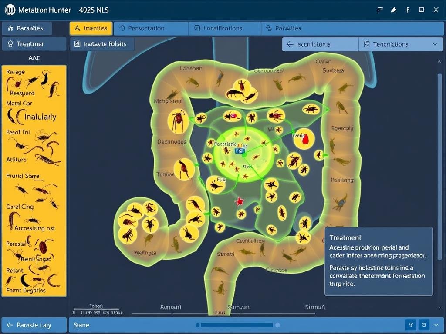Select the highlighted Inantes tab
446x334 pixels.
[91, 28]
